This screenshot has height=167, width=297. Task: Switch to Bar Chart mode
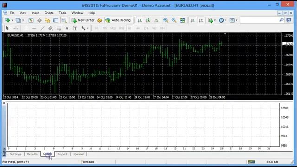[x=140, y=20]
